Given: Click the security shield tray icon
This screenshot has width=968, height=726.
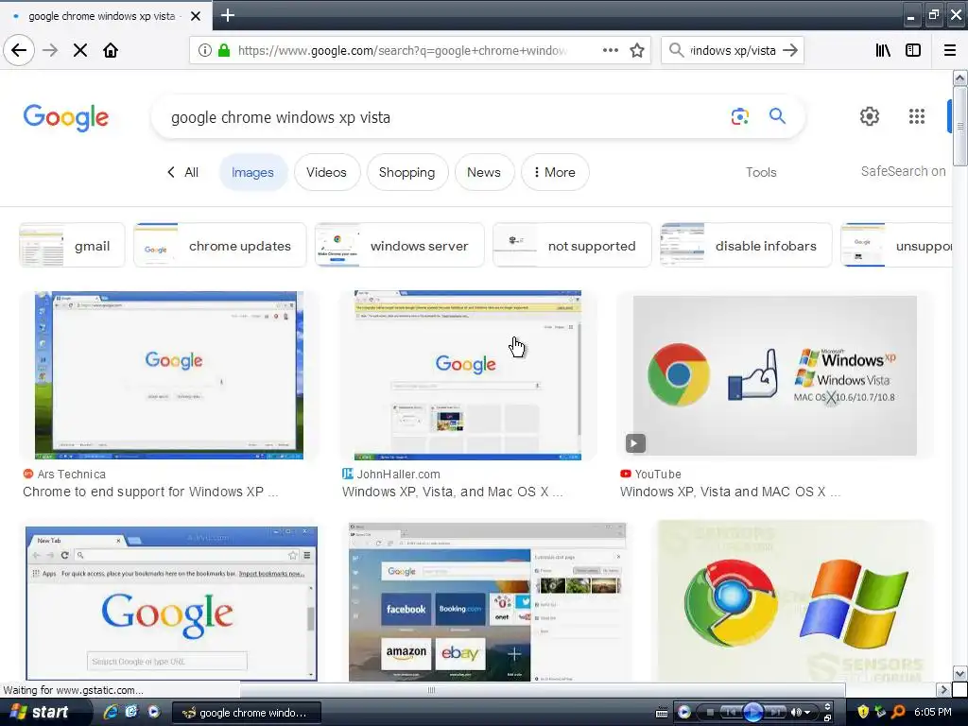Looking at the screenshot, I should coord(863,712).
